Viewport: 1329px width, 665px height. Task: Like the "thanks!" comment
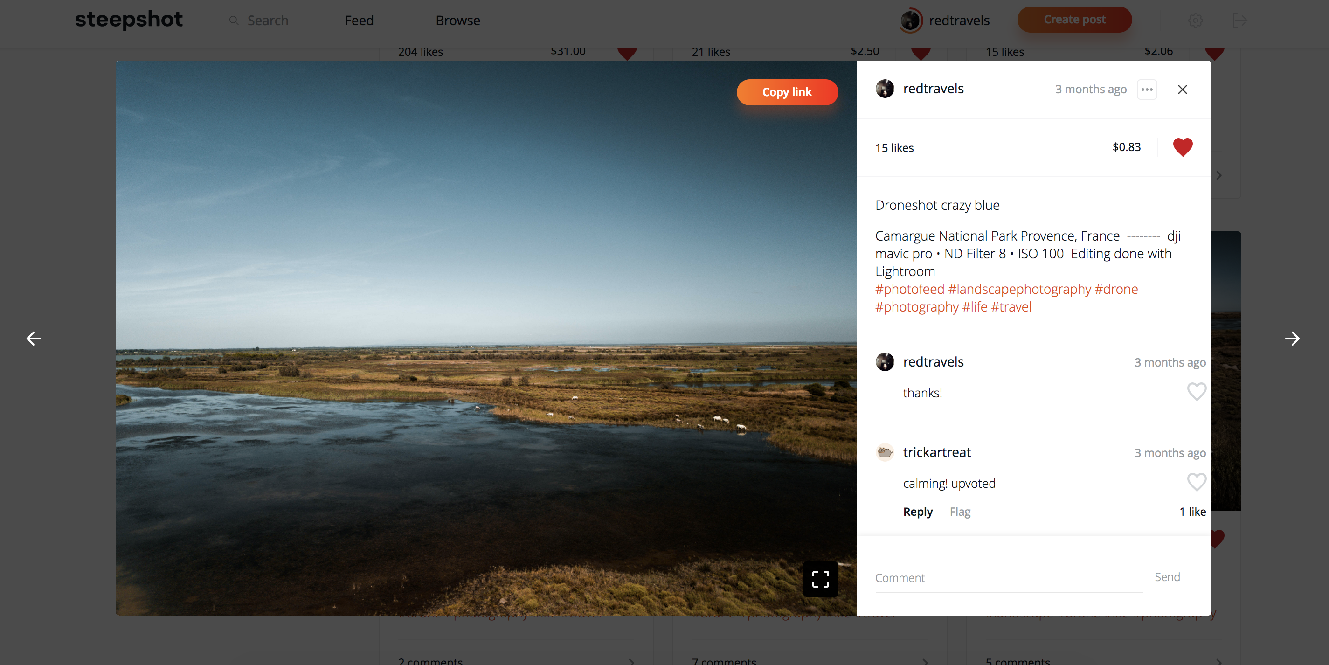pyautogui.click(x=1196, y=392)
